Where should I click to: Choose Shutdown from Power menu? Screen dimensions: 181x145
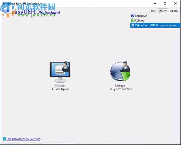click(x=155, y=16)
